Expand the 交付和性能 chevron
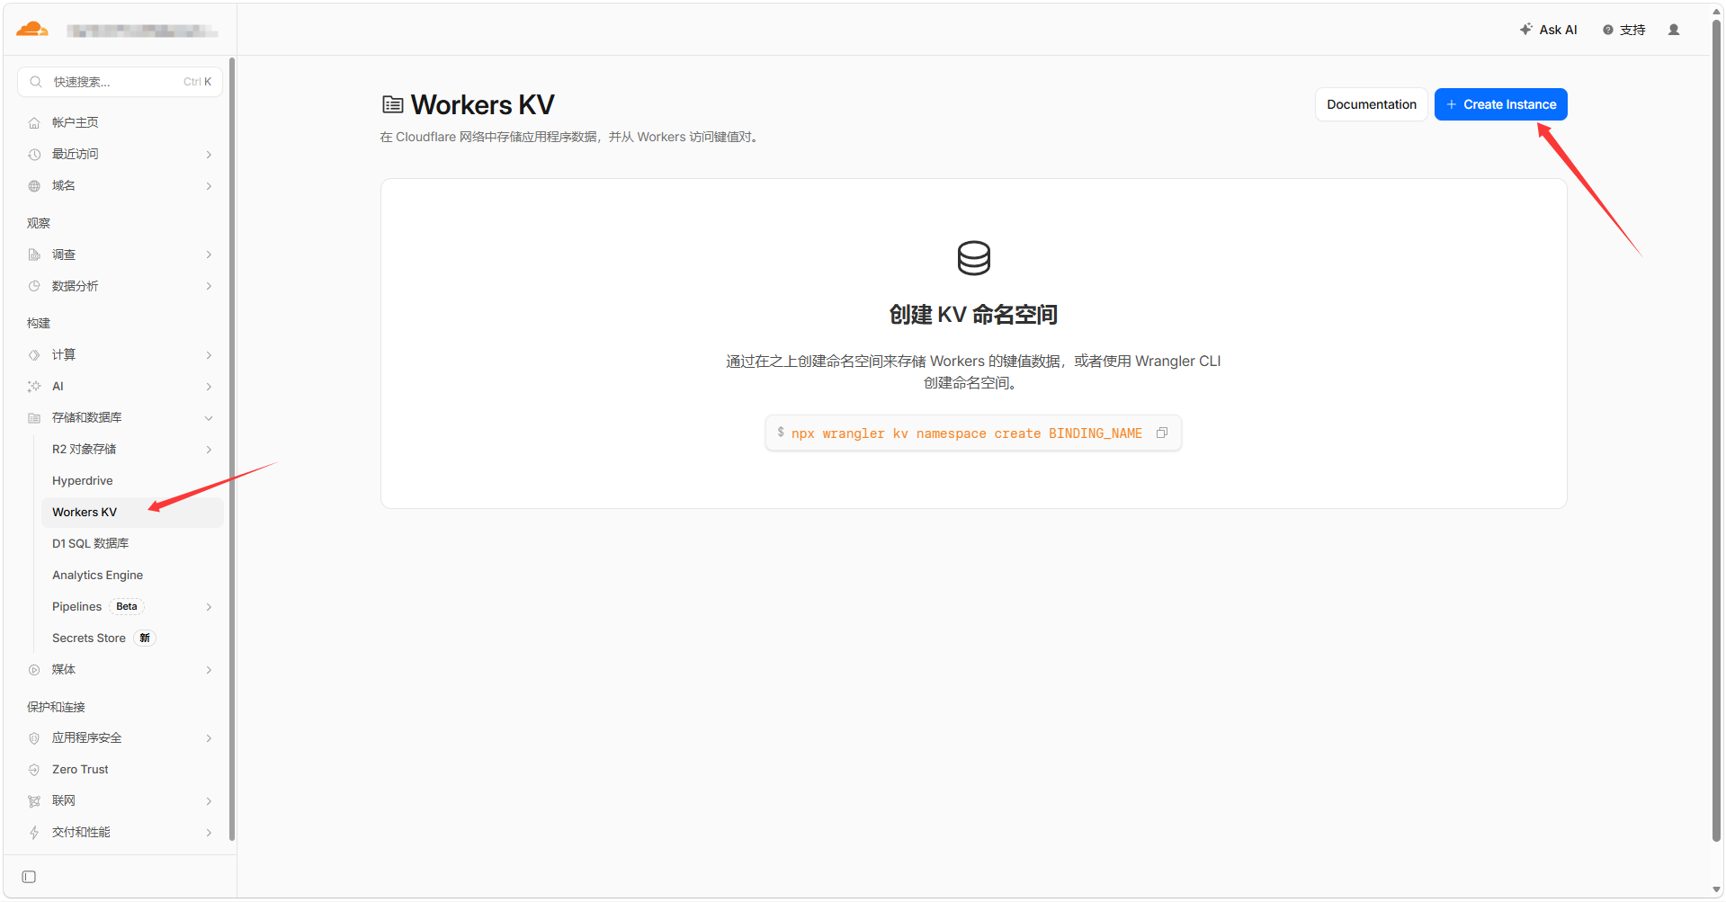Viewport: 1726px width, 902px height. point(209,833)
